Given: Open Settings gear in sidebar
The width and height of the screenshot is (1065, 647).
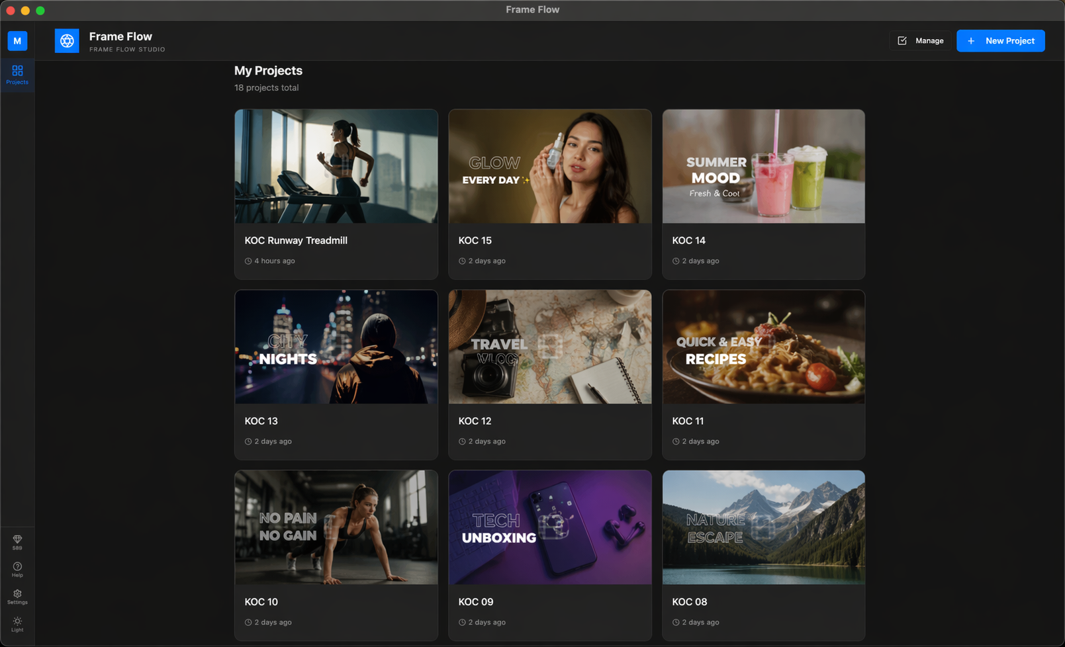Looking at the screenshot, I should [17, 595].
